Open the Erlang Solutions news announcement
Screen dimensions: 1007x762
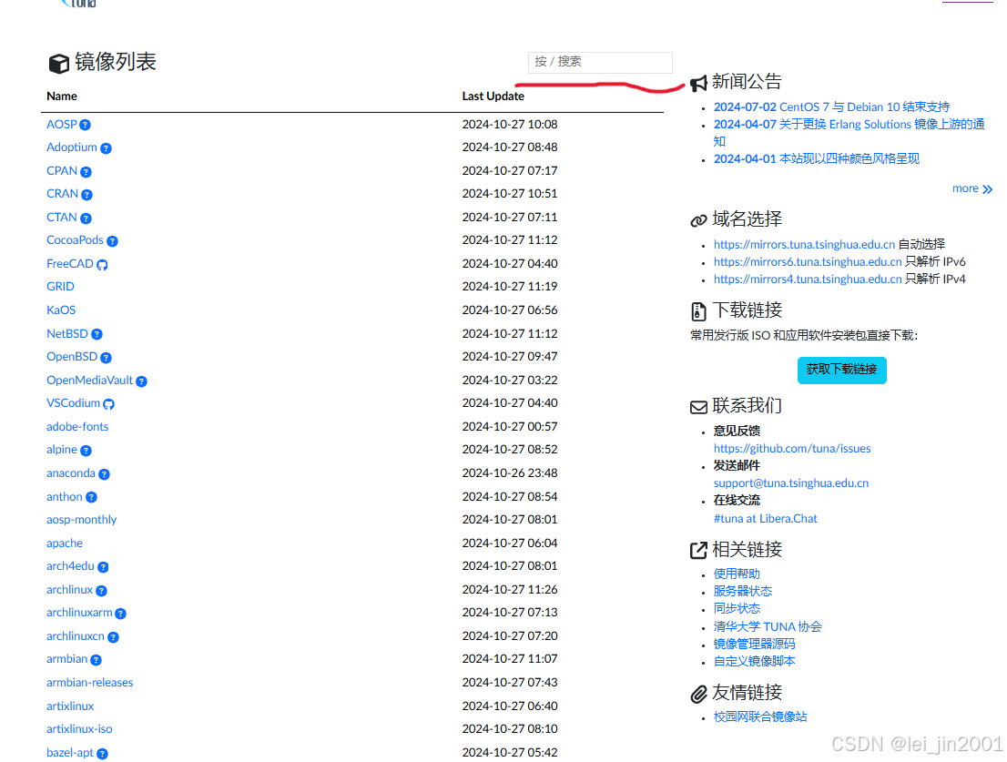[849, 133]
